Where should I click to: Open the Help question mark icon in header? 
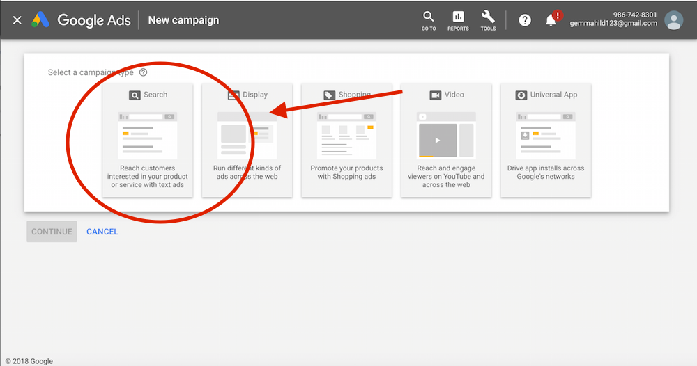(525, 20)
